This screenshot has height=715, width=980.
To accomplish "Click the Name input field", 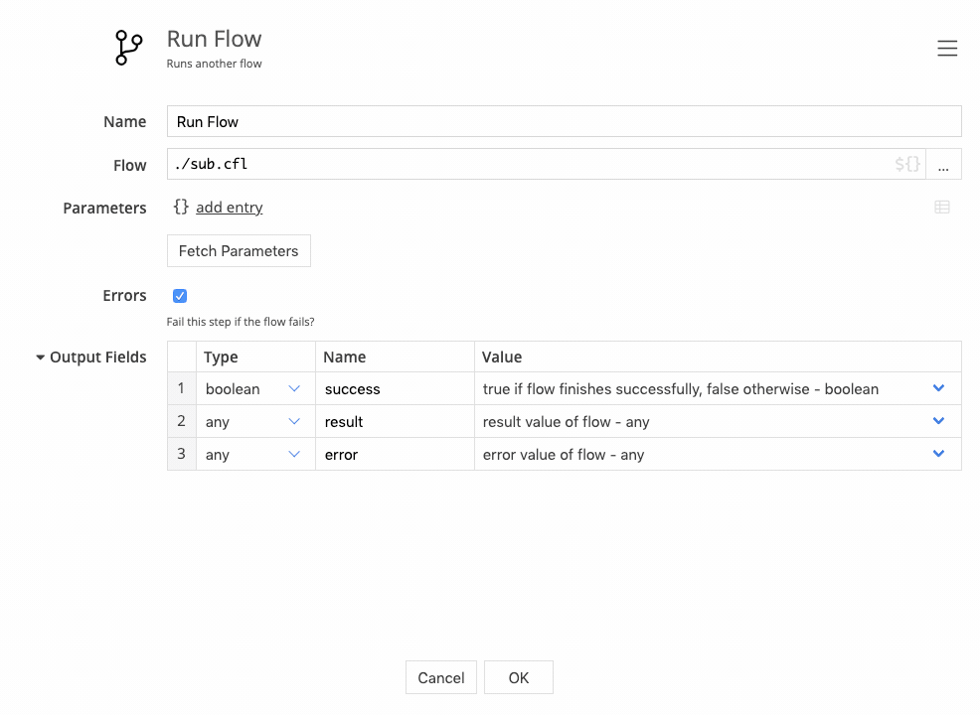I will [564, 121].
